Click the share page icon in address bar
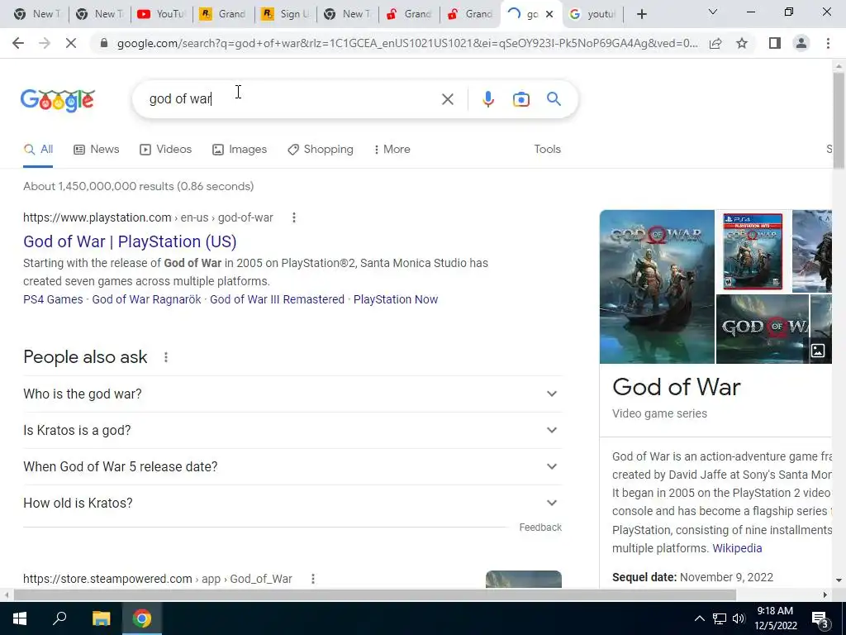The width and height of the screenshot is (846, 635). coord(715,43)
